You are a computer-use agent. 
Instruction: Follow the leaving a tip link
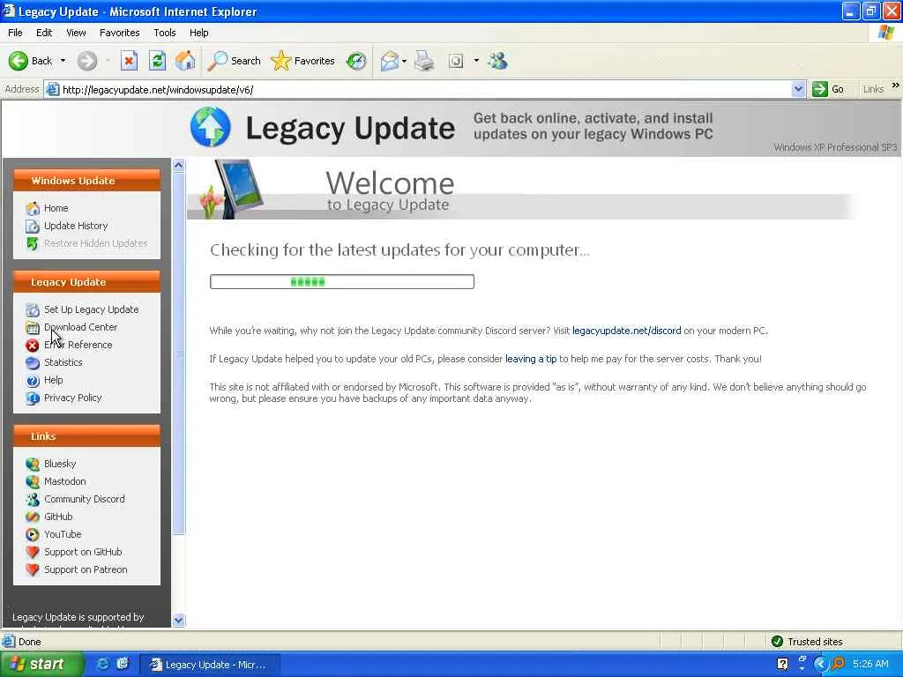click(530, 359)
